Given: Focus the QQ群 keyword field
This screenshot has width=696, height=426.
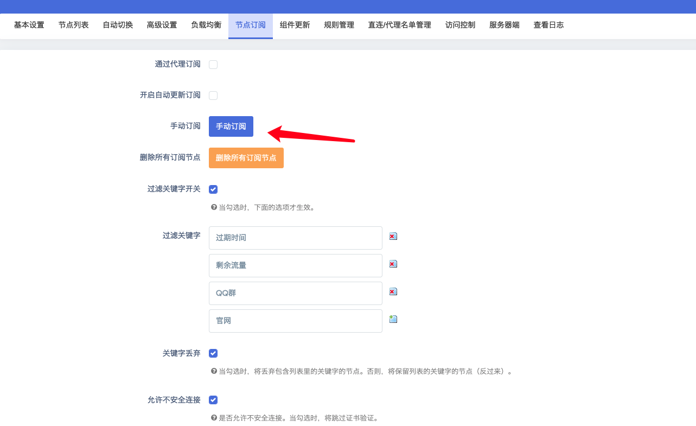Looking at the screenshot, I should tap(296, 293).
